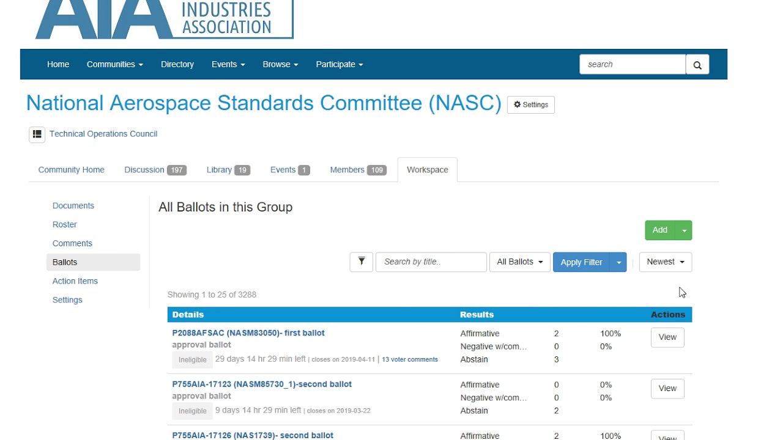Switch to the Members tab
The width and height of the screenshot is (783, 440).
click(358, 170)
